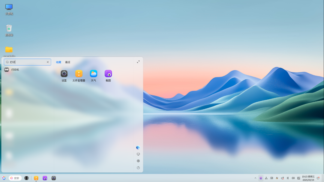The image size is (324, 182).
Task: Click the triangle network-share tray icon
Action: [x=266, y=178]
